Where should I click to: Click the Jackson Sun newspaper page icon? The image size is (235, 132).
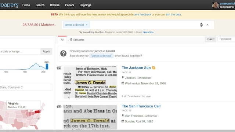click(59, 68)
